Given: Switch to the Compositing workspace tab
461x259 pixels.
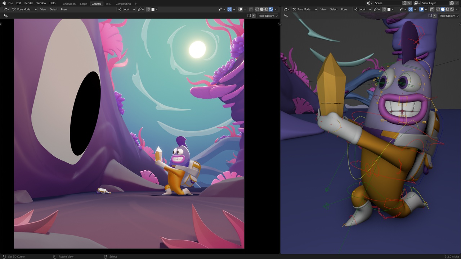Looking at the screenshot, I should pyautogui.click(x=123, y=4).
